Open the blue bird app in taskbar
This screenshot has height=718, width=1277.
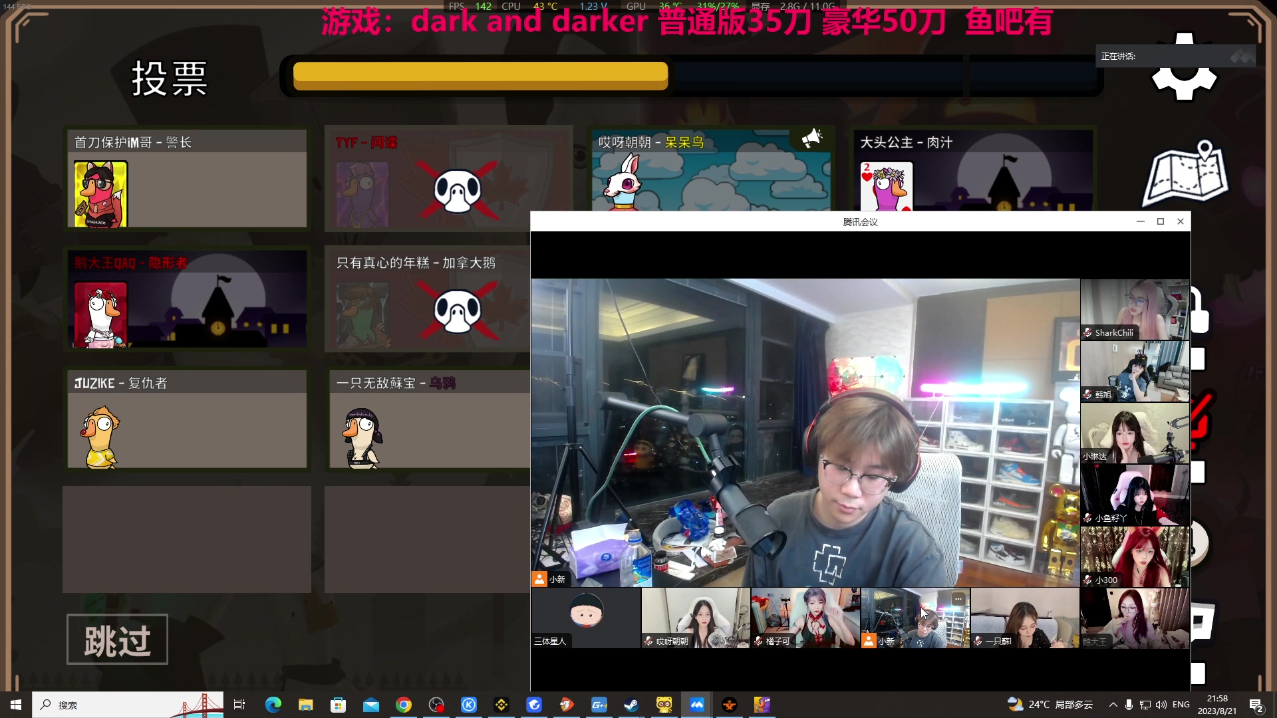click(534, 705)
